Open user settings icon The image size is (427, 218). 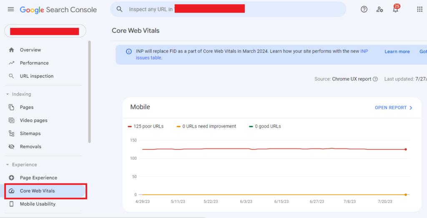tap(379, 10)
